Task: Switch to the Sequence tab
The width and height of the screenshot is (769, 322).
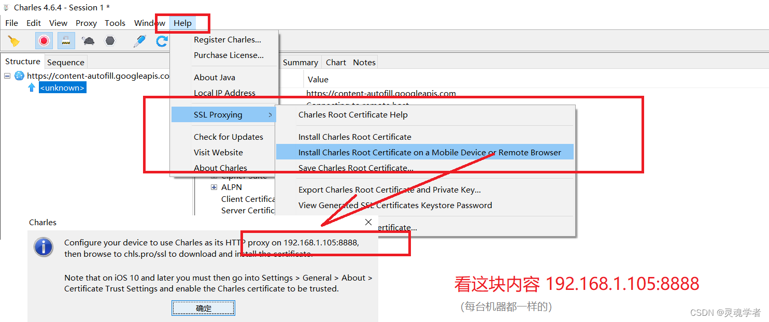Action: point(66,62)
